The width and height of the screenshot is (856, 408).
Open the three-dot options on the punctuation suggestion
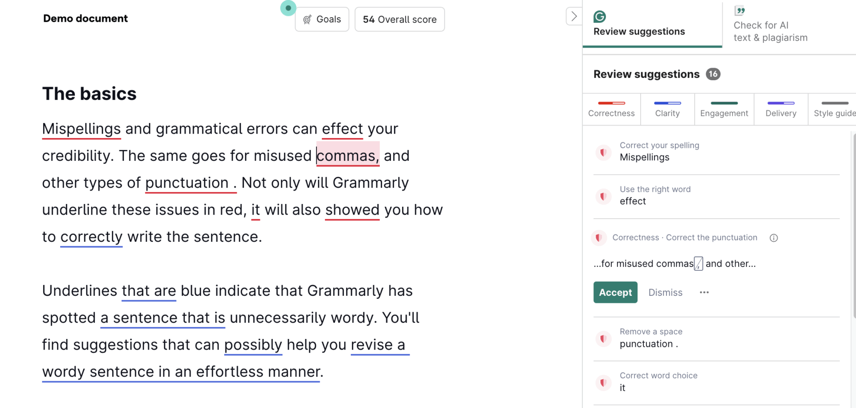coord(704,292)
